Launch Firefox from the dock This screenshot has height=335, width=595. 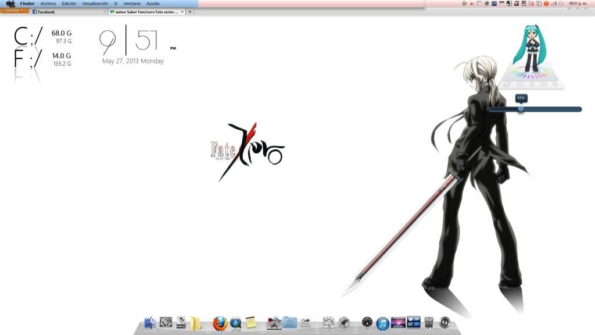[220, 323]
